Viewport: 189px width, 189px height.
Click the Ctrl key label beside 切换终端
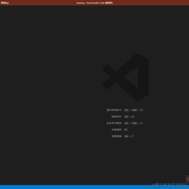[127, 136]
